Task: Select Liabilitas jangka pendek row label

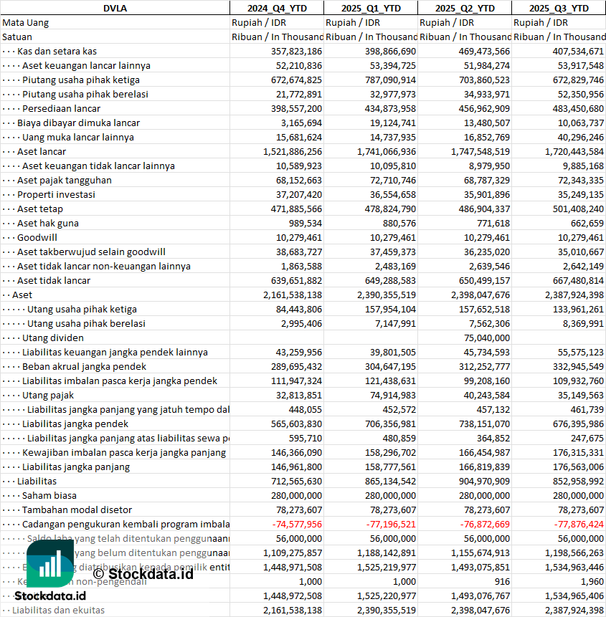Action: click(75, 424)
